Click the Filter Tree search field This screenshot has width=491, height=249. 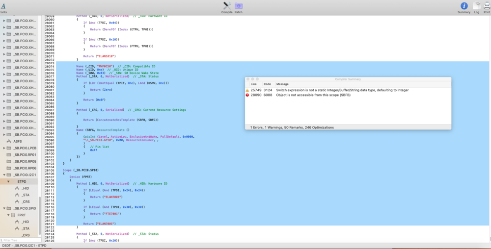pos(20,240)
